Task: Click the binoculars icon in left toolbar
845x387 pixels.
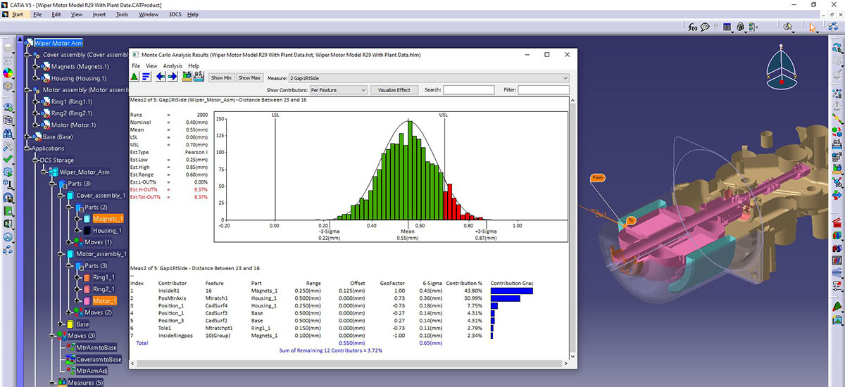Action: pos(8,134)
